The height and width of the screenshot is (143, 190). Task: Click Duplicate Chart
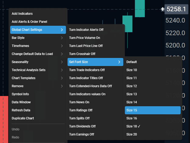tap(38, 118)
